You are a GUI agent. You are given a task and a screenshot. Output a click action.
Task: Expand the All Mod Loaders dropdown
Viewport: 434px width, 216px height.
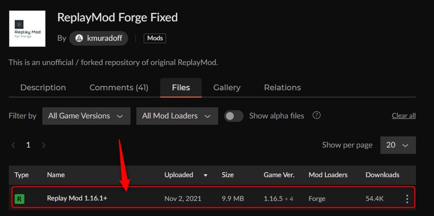coord(177,116)
